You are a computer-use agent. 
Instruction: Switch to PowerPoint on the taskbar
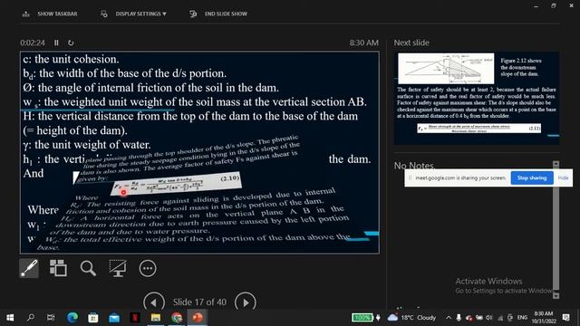198,318
